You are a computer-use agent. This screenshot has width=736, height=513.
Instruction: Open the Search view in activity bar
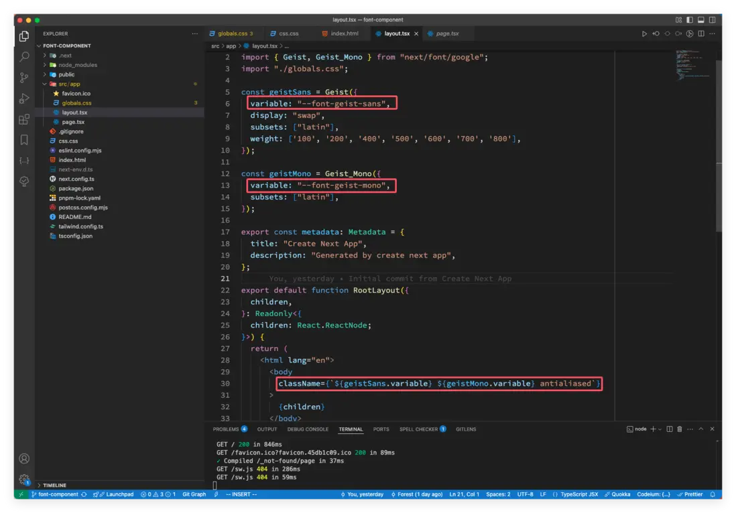click(24, 57)
